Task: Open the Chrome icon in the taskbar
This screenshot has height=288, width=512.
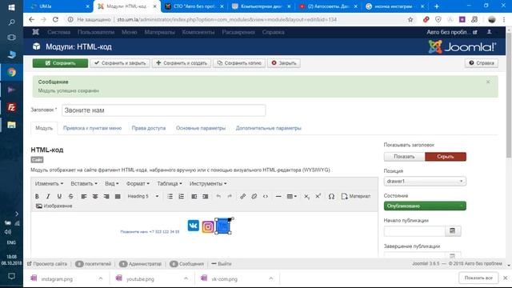Action: (11, 72)
